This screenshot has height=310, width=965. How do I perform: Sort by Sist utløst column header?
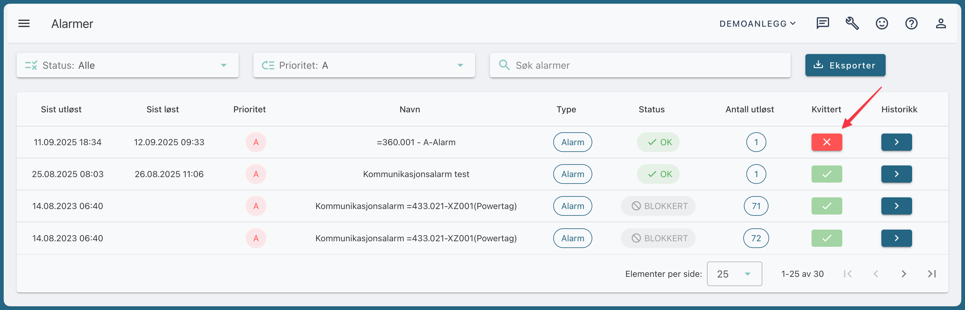point(61,109)
